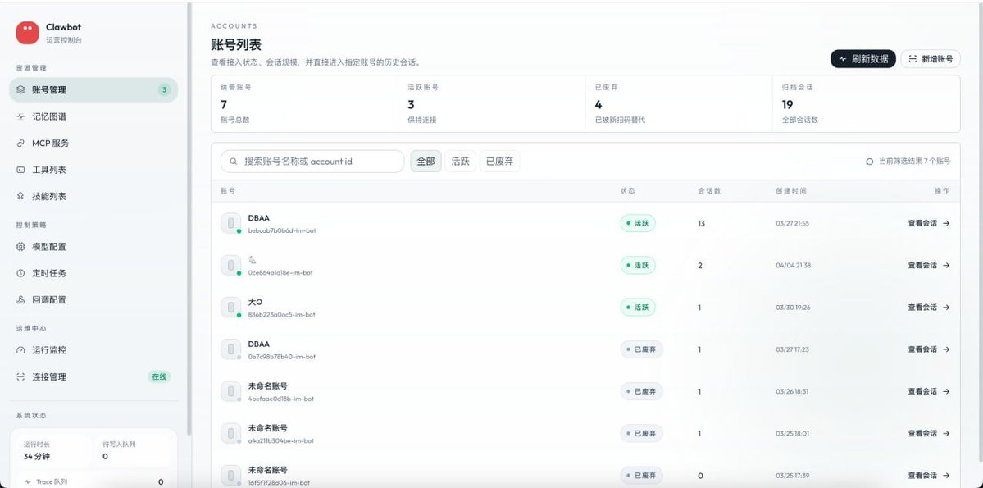This screenshot has width=983, height=488.
Task: Click the 账号管理 layers icon in sidebar
Action: point(20,89)
